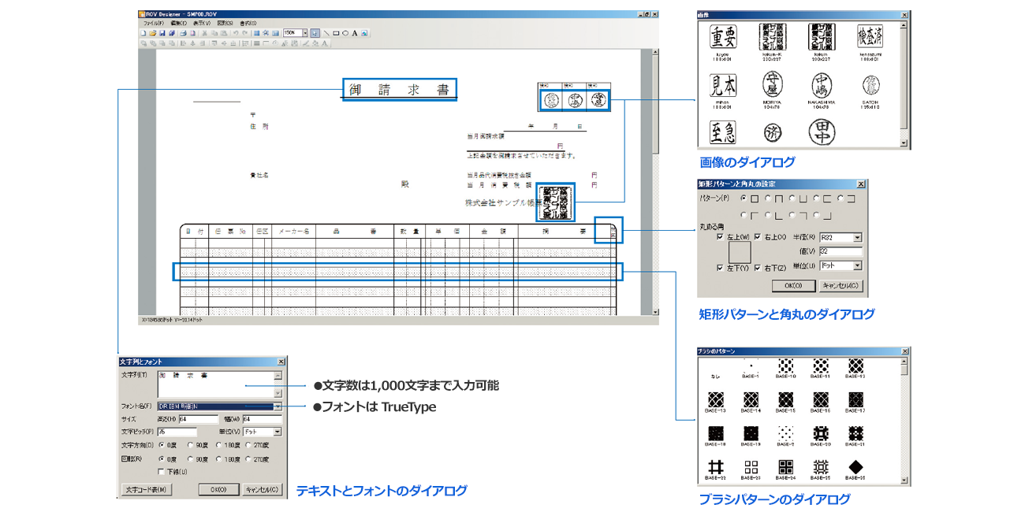The image size is (1025, 512).
Task: Select the 90度 rotation radio button
Action: tap(188, 458)
